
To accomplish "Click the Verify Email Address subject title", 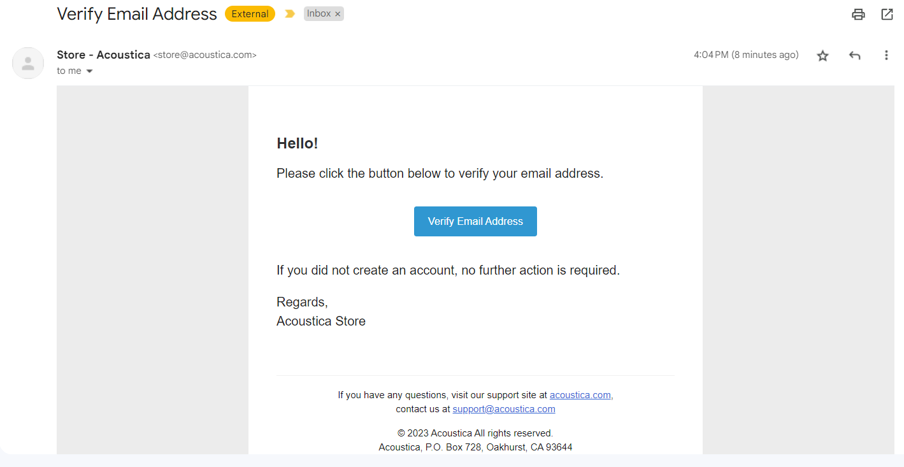I will [137, 13].
